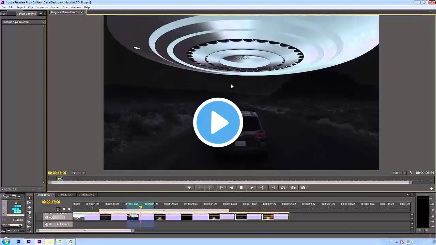Click the Lift button
Viewport: 436px width, 245px height.
tap(283, 187)
